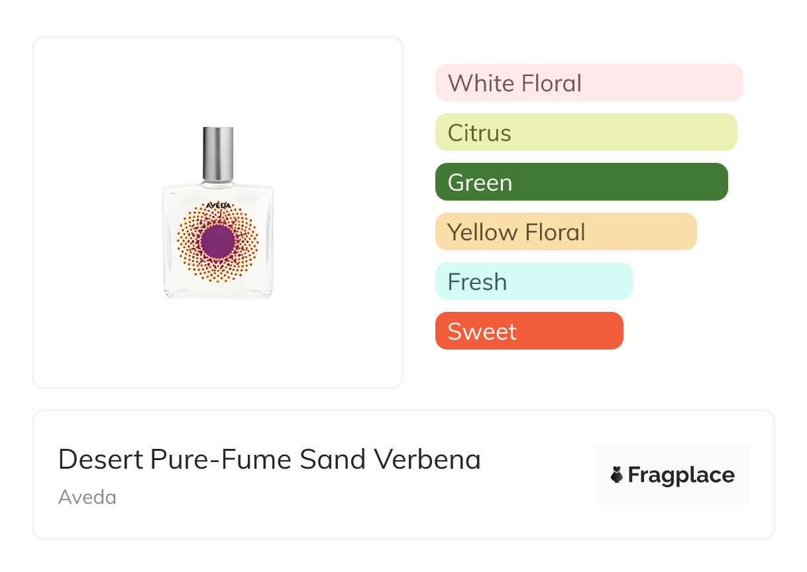
Task: Open the Desert Pure-Fume Sand Verbena title
Action: click(269, 459)
